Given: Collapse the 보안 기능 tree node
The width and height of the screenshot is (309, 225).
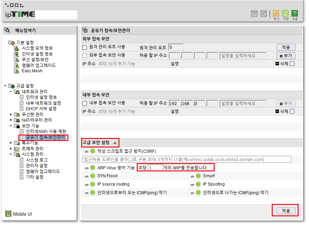Looking at the screenshot, I should click(11, 125).
